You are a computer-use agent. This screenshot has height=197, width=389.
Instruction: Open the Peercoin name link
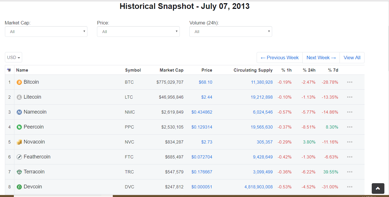click(x=34, y=127)
